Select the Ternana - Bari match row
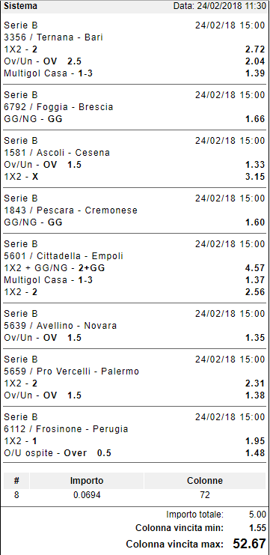 click(x=53, y=37)
